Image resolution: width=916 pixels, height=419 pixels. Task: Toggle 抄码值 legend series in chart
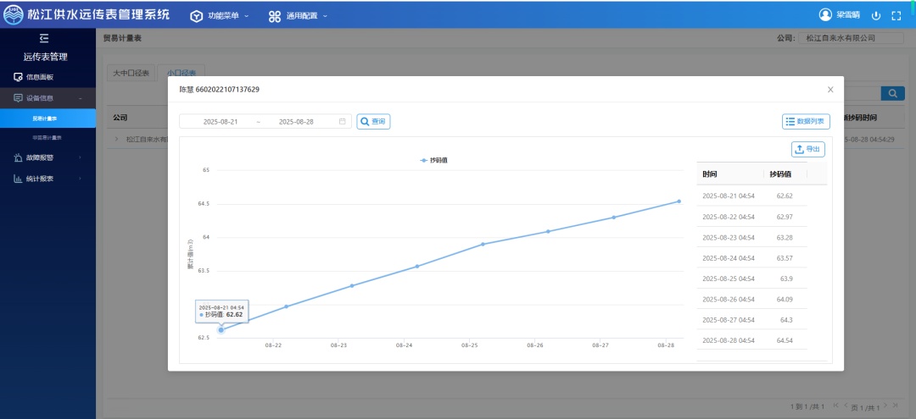click(434, 160)
